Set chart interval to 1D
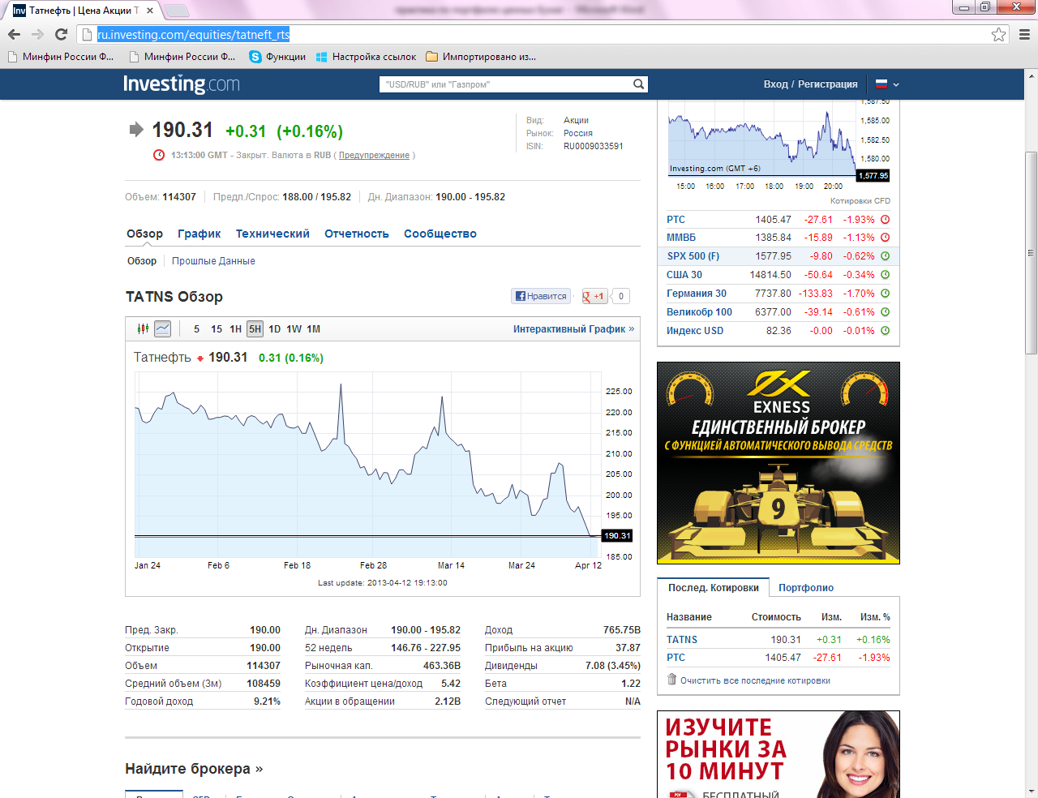This screenshot has height=798, width=1038. (275, 329)
